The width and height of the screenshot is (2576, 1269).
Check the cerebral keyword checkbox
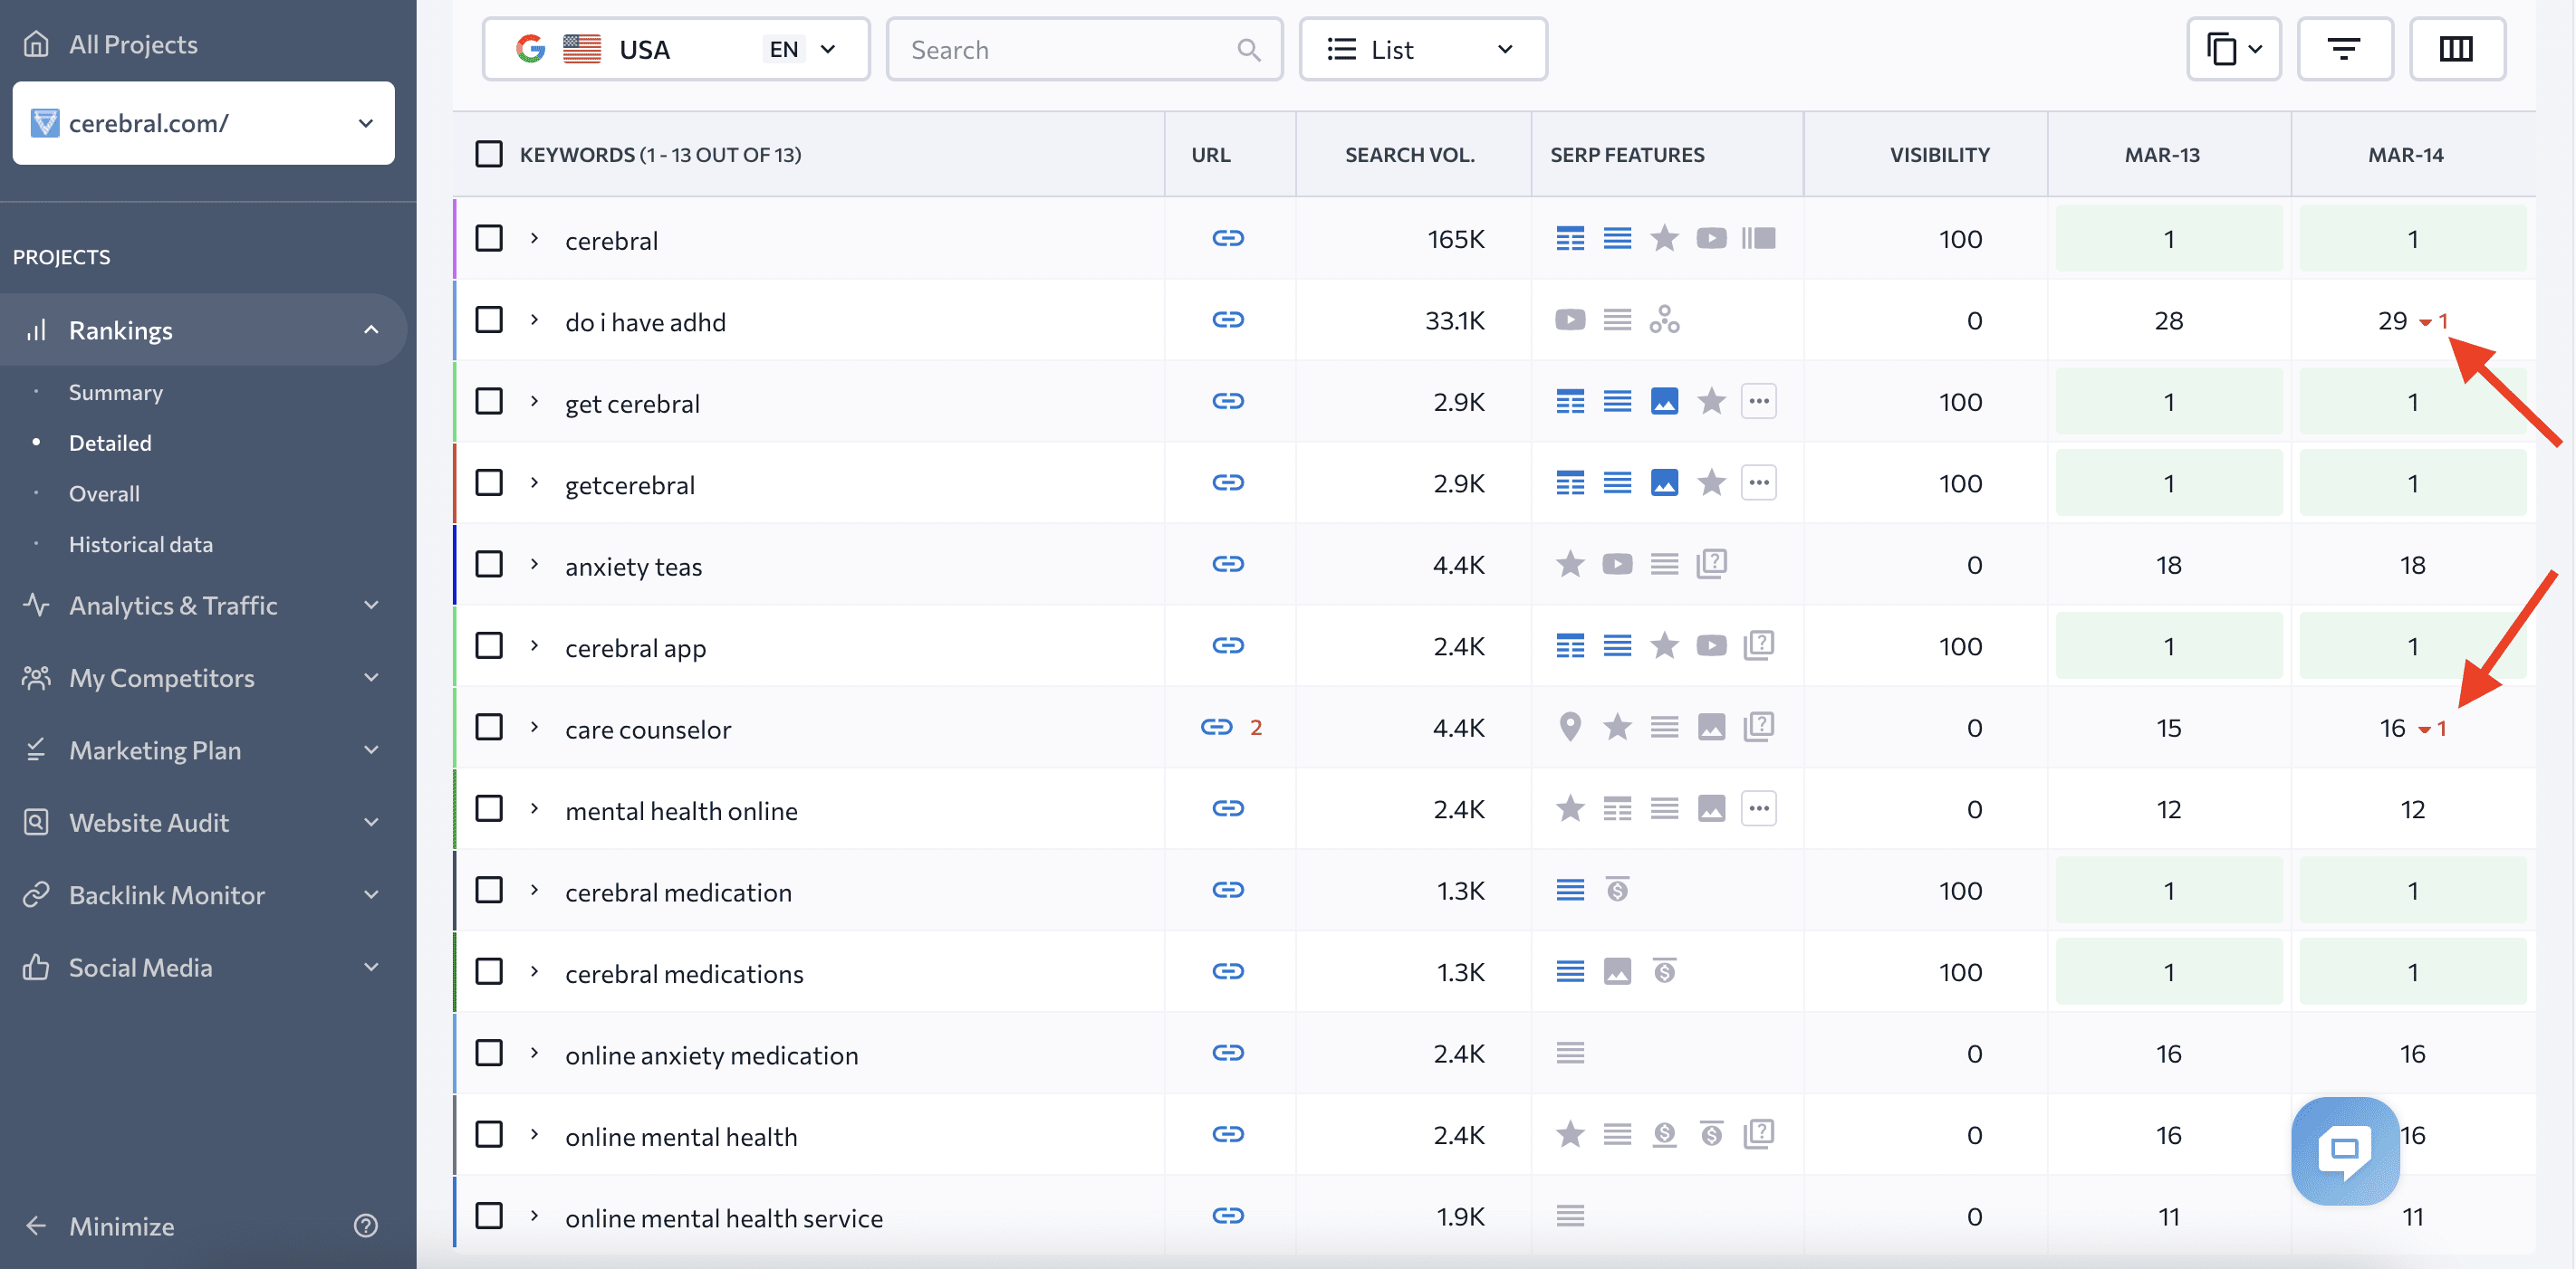[x=489, y=238]
